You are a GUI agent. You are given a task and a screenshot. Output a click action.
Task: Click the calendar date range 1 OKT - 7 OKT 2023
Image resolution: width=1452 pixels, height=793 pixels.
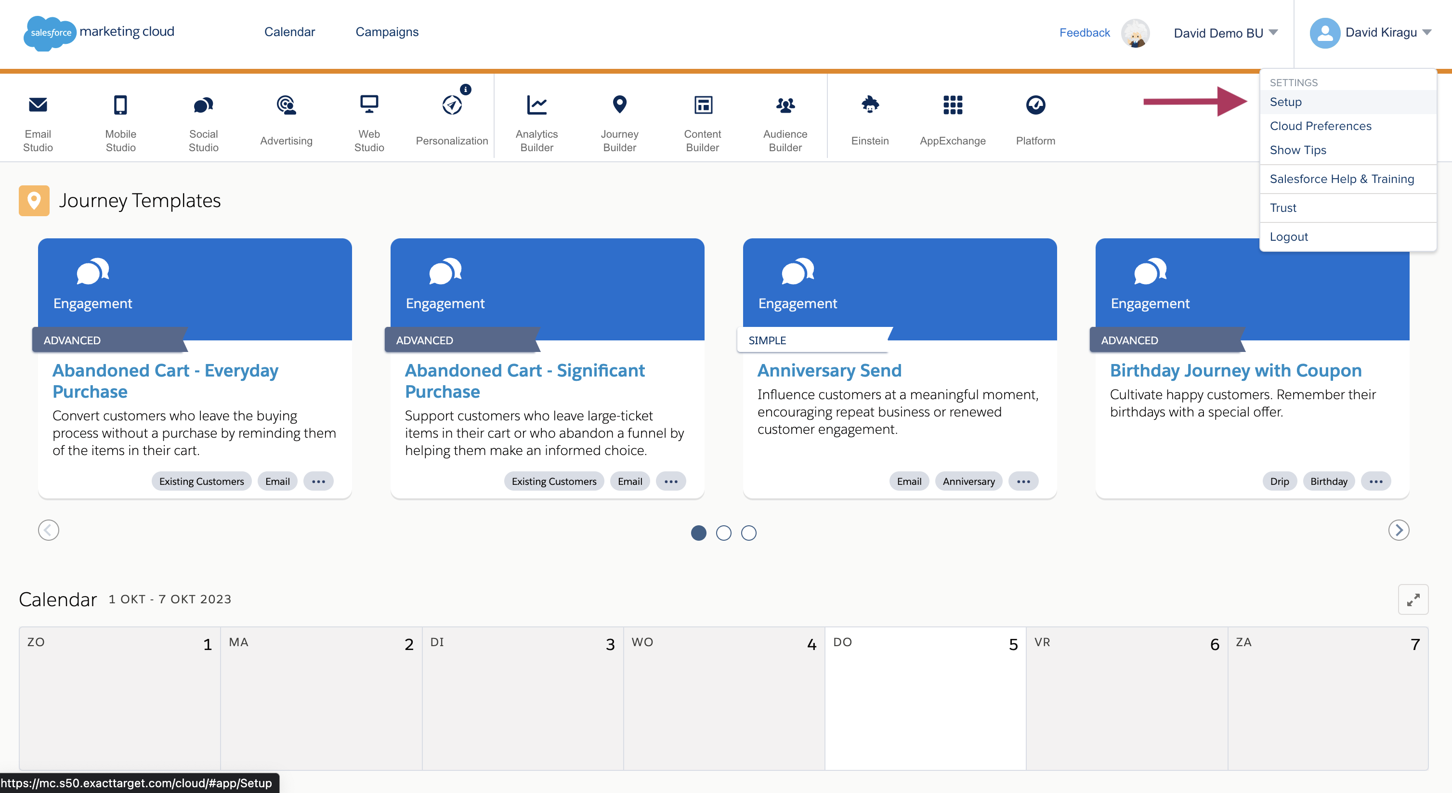pyautogui.click(x=170, y=599)
